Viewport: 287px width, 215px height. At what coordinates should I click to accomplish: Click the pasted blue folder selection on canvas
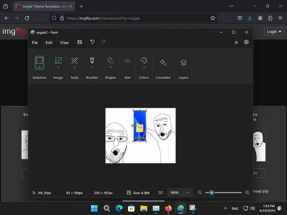140,126
